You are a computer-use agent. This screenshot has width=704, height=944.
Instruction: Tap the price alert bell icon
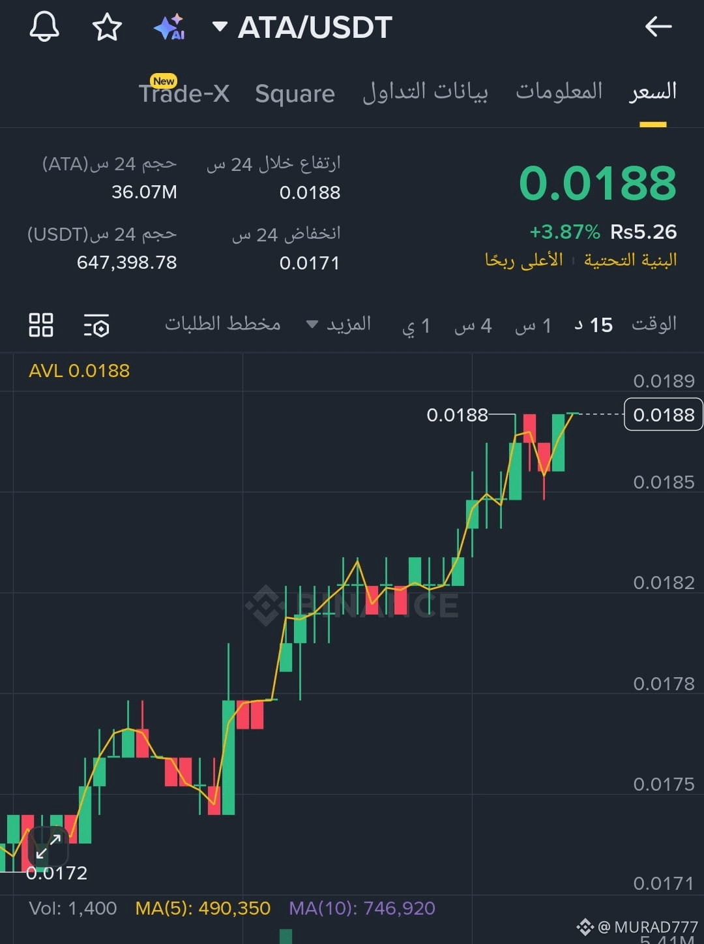[x=44, y=27]
